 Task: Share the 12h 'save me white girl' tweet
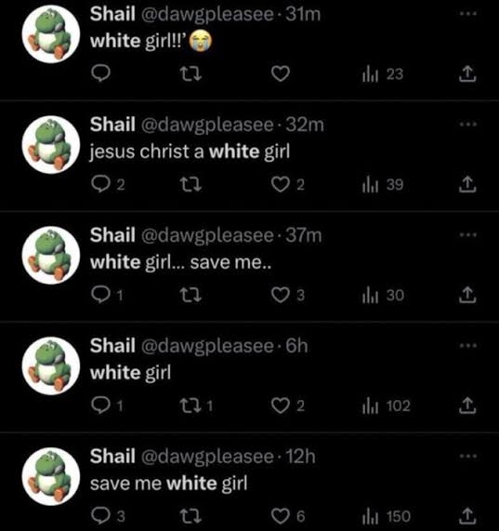(x=467, y=516)
